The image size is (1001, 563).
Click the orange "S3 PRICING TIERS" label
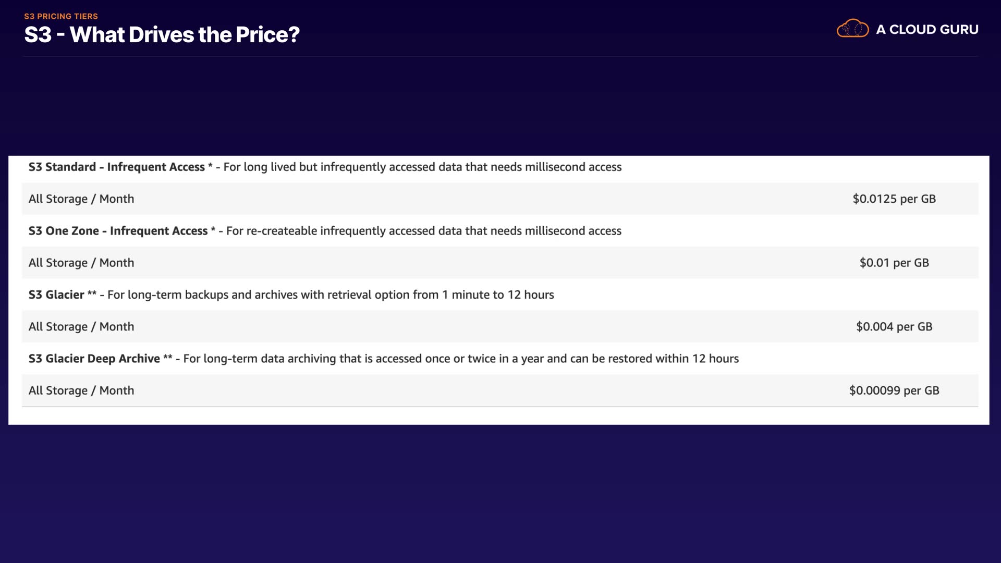61,16
